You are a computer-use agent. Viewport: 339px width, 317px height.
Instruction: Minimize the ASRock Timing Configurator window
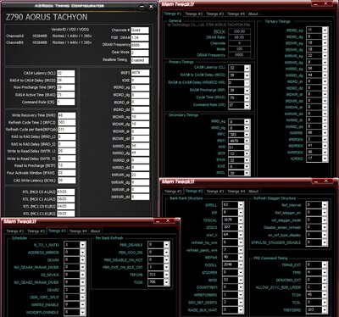pos(142,7)
